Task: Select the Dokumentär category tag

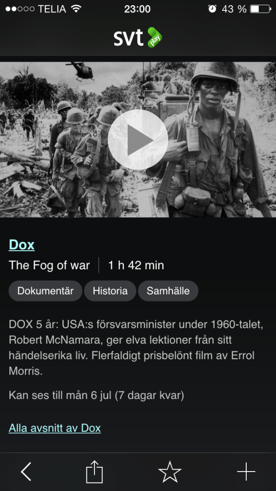Action: pyautogui.click(x=45, y=291)
